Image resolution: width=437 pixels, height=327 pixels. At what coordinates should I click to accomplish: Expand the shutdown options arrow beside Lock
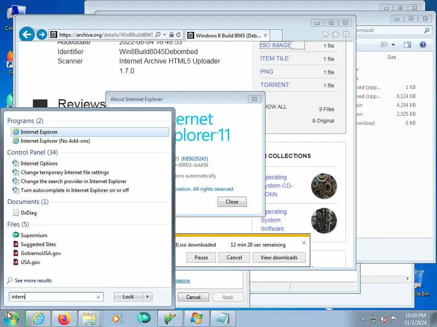[147, 297]
